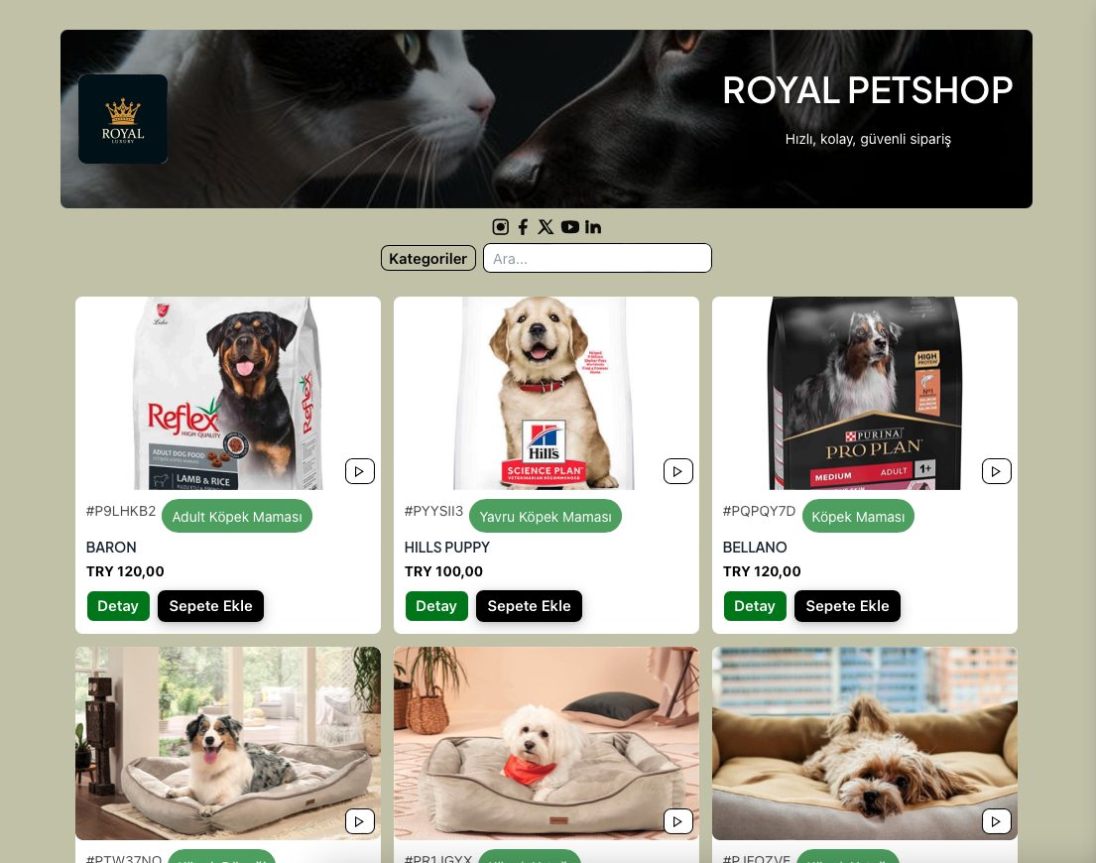Open Detay for the BARON product
This screenshot has height=863, width=1096.
click(x=118, y=606)
